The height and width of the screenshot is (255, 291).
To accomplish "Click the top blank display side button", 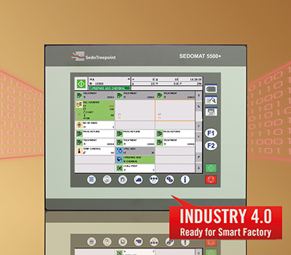I will coord(211,88).
